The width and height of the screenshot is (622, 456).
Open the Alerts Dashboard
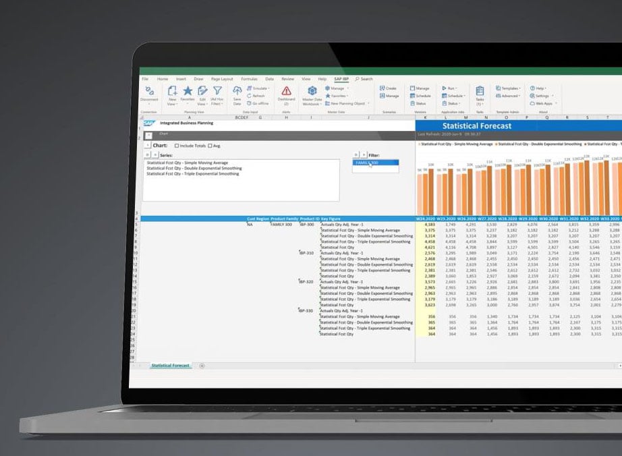pos(286,92)
